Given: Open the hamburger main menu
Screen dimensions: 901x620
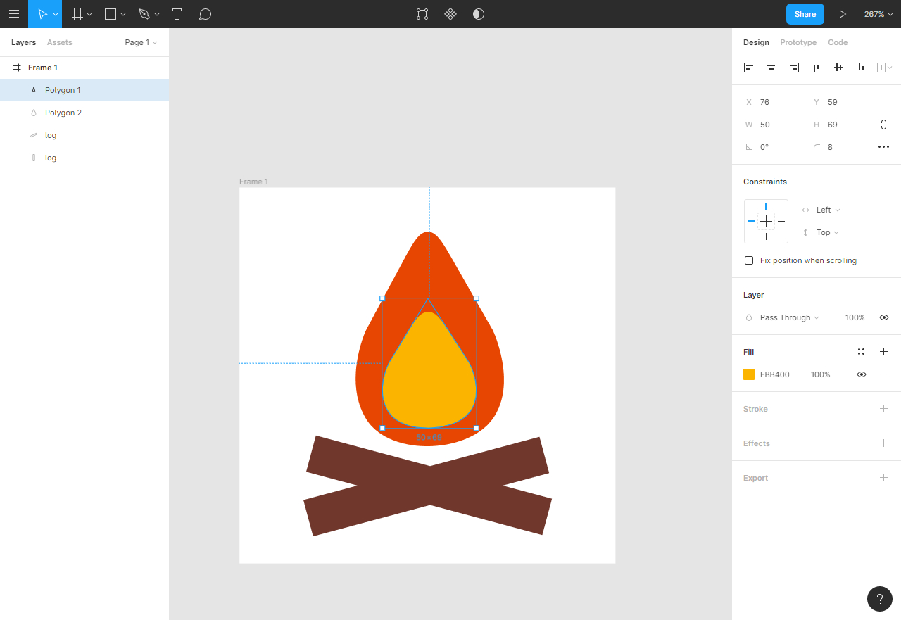Looking at the screenshot, I should coord(14,14).
